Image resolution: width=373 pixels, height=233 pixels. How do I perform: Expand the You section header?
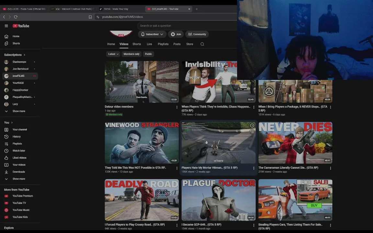coord(8,123)
